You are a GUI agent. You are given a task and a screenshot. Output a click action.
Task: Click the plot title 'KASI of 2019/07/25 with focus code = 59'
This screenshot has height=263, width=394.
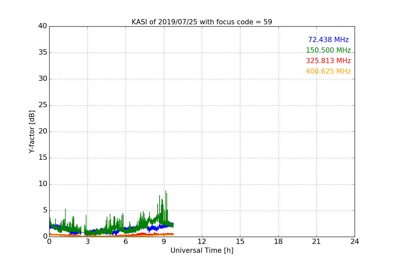(202, 22)
